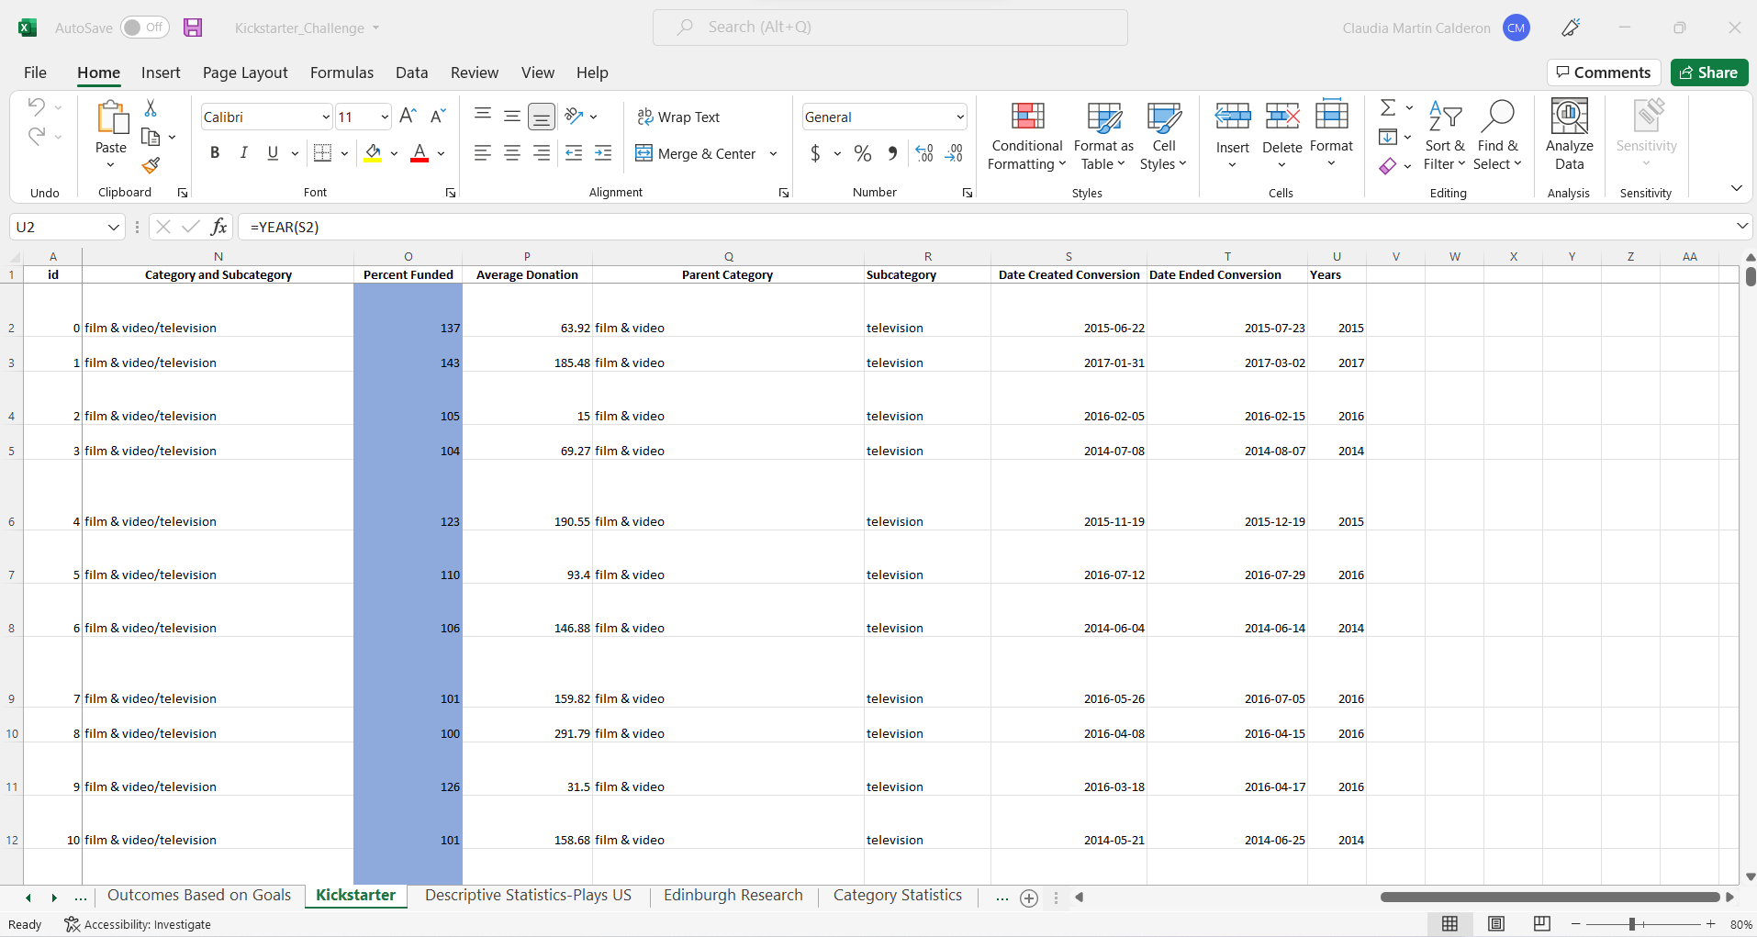The height and width of the screenshot is (937, 1757).
Task: Open the Comments pane
Action: click(x=1603, y=73)
